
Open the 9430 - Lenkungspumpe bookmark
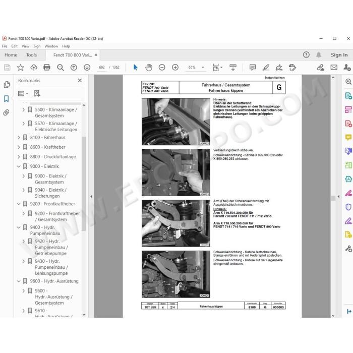(x=51, y=267)
